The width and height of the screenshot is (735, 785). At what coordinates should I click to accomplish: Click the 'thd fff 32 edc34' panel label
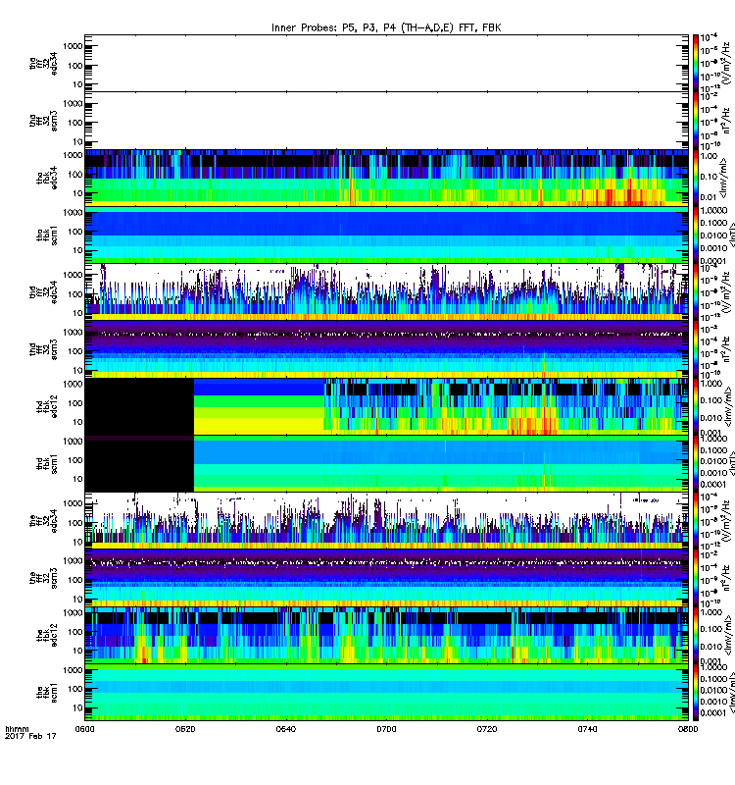coord(43,291)
